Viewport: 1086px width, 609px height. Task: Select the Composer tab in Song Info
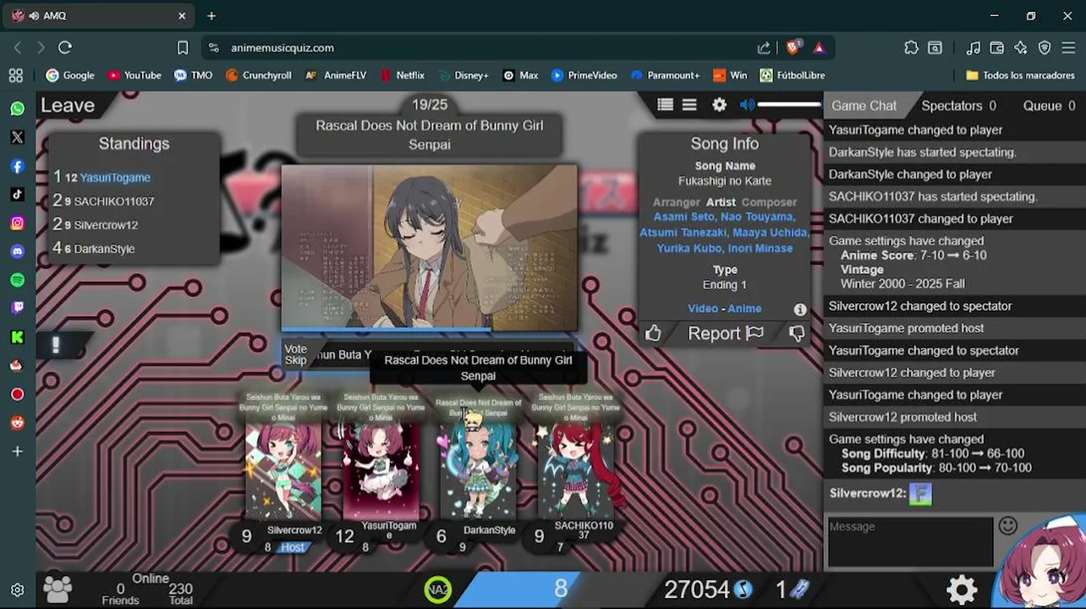pos(769,202)
